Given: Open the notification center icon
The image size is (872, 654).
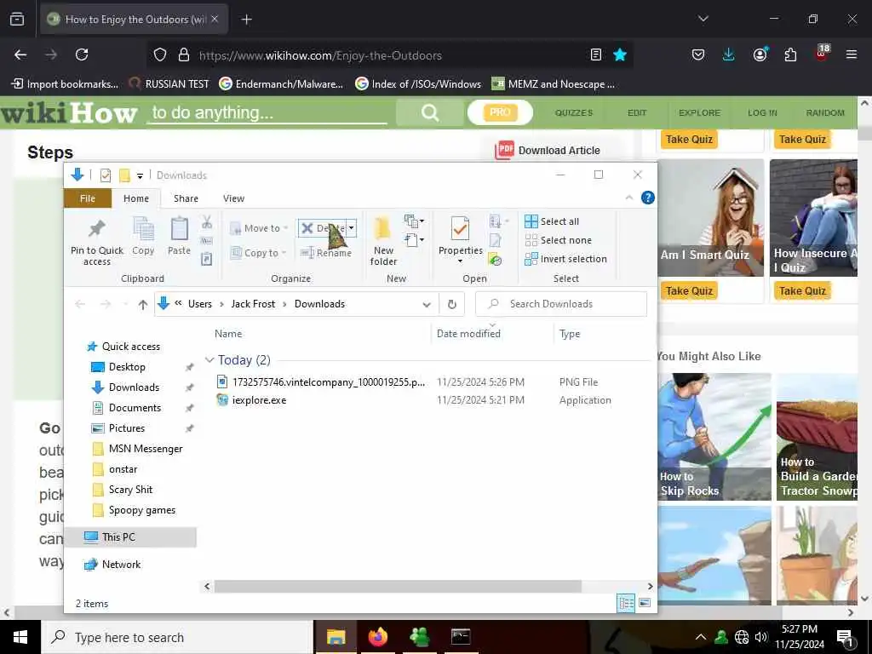Looking at the screenshot, I should [x=846, y=637].
